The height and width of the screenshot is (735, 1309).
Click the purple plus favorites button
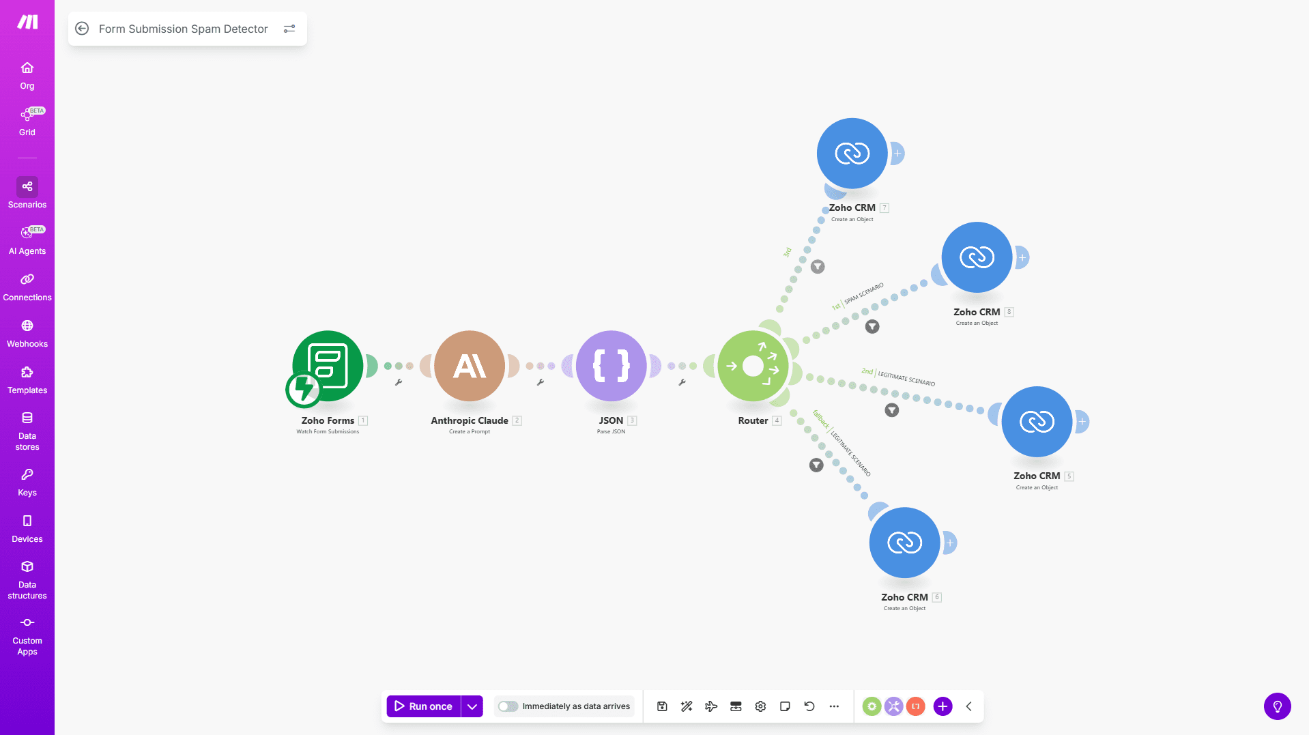(x=943, y=706)
